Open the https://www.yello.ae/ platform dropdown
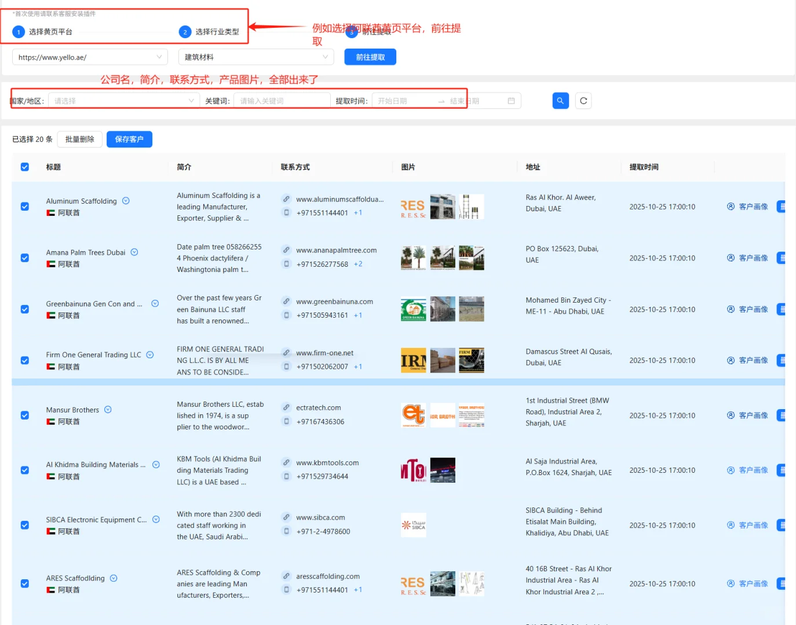Screen dimensions: 796x625 (90, 57)
